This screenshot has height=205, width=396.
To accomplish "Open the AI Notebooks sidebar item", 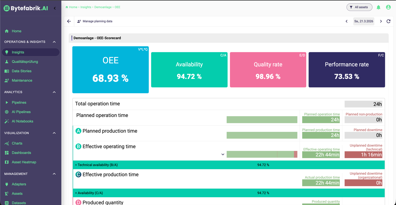I will 22,121.
